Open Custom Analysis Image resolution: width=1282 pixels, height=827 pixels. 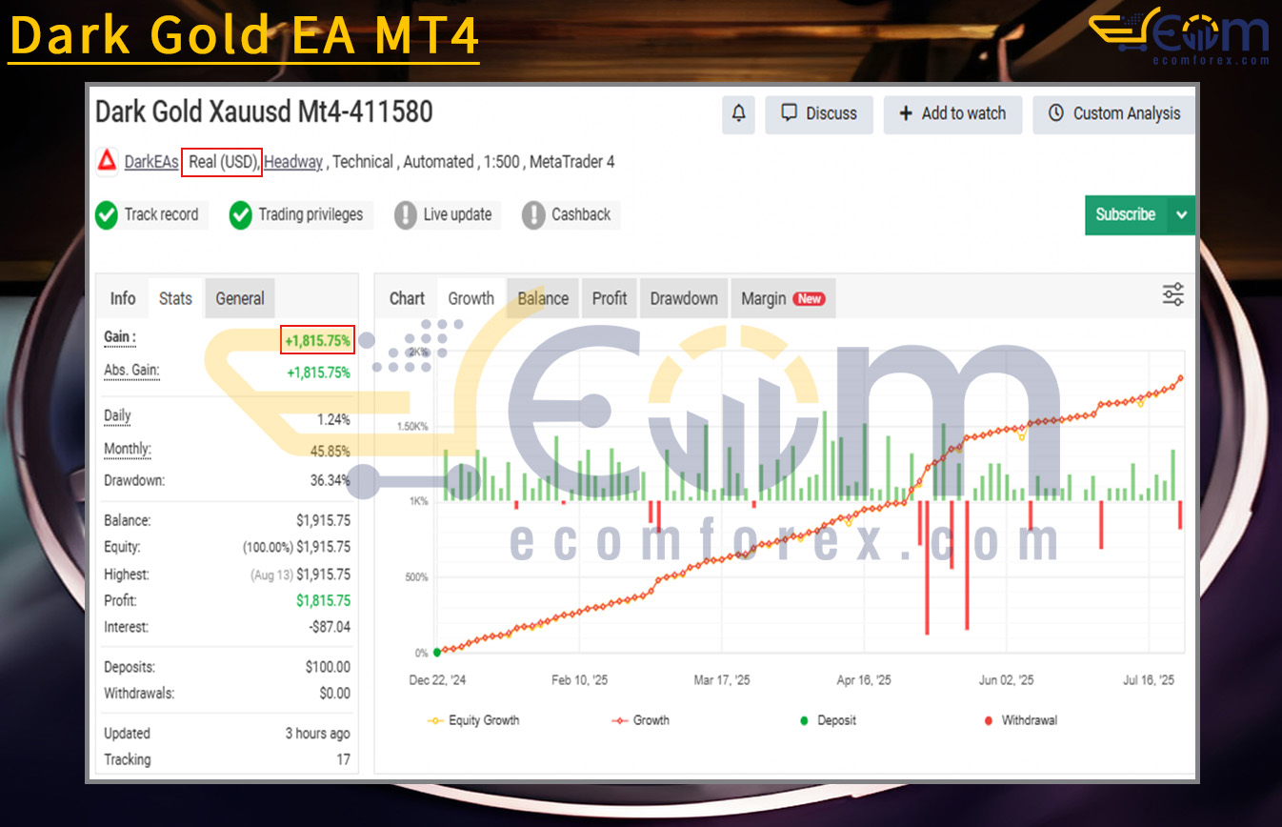pos(1113,113)
